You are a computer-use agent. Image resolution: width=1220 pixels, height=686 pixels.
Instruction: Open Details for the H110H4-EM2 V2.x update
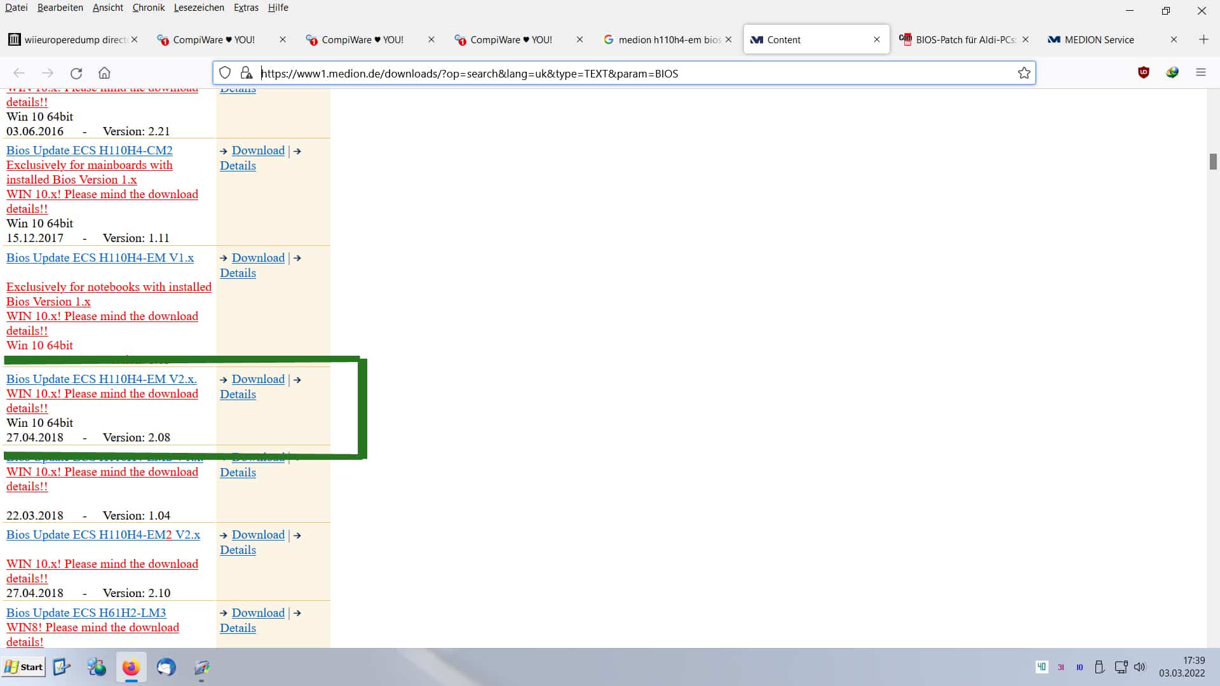[238, 550]
